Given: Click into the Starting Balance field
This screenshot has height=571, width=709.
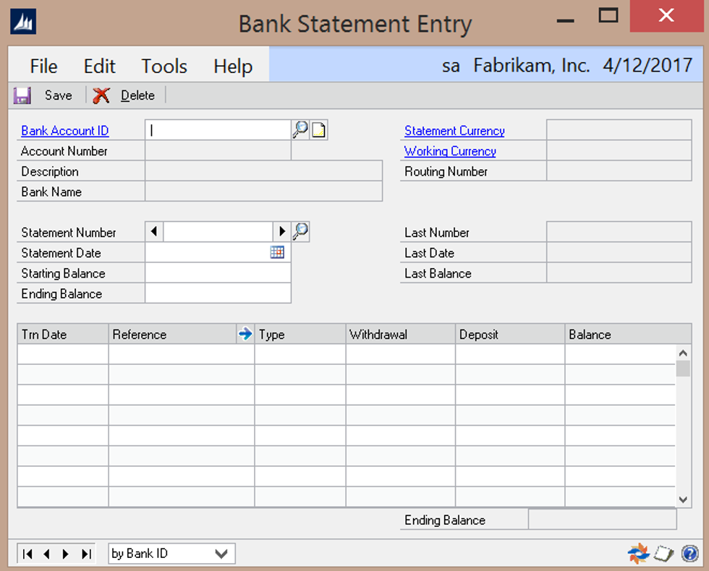Looking at the screenshot, I should [218, 273].
